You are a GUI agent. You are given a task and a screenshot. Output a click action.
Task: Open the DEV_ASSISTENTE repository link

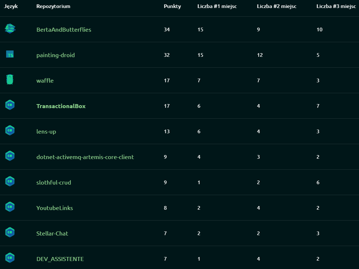[60, 259]
